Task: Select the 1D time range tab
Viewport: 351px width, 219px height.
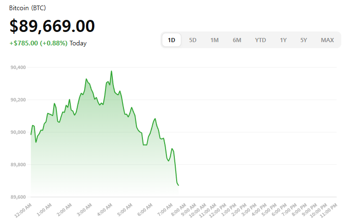Action: point(172,40)
